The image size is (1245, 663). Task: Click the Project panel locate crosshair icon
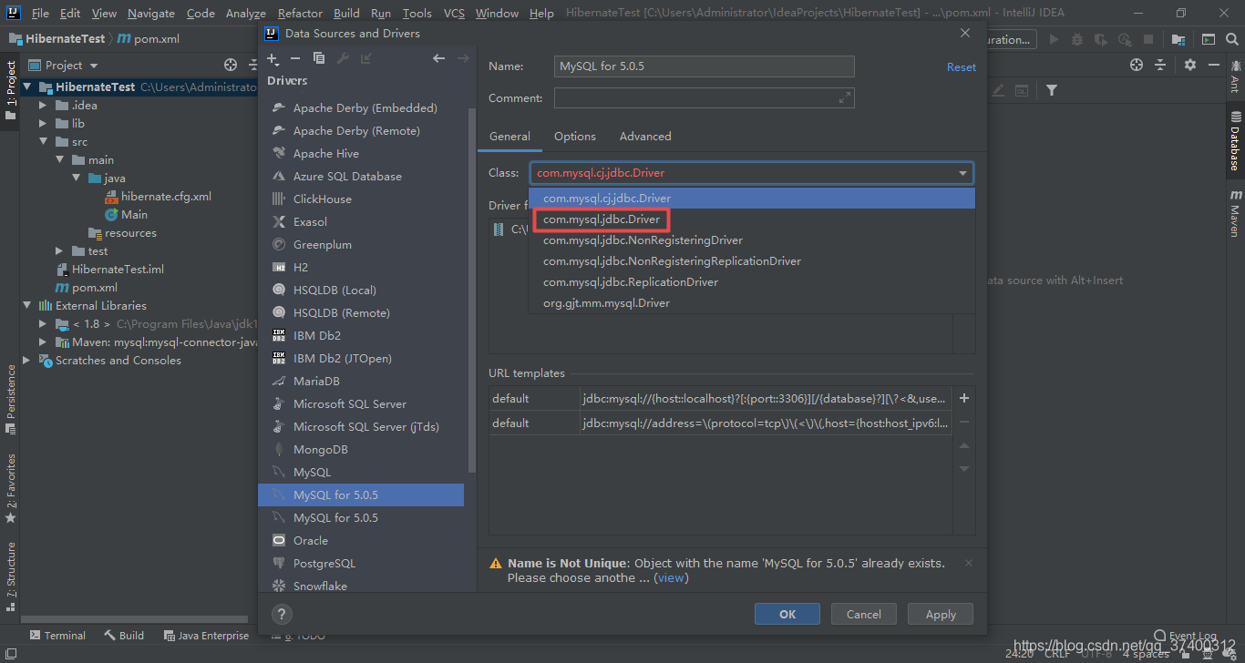click(x=231, y=65)
